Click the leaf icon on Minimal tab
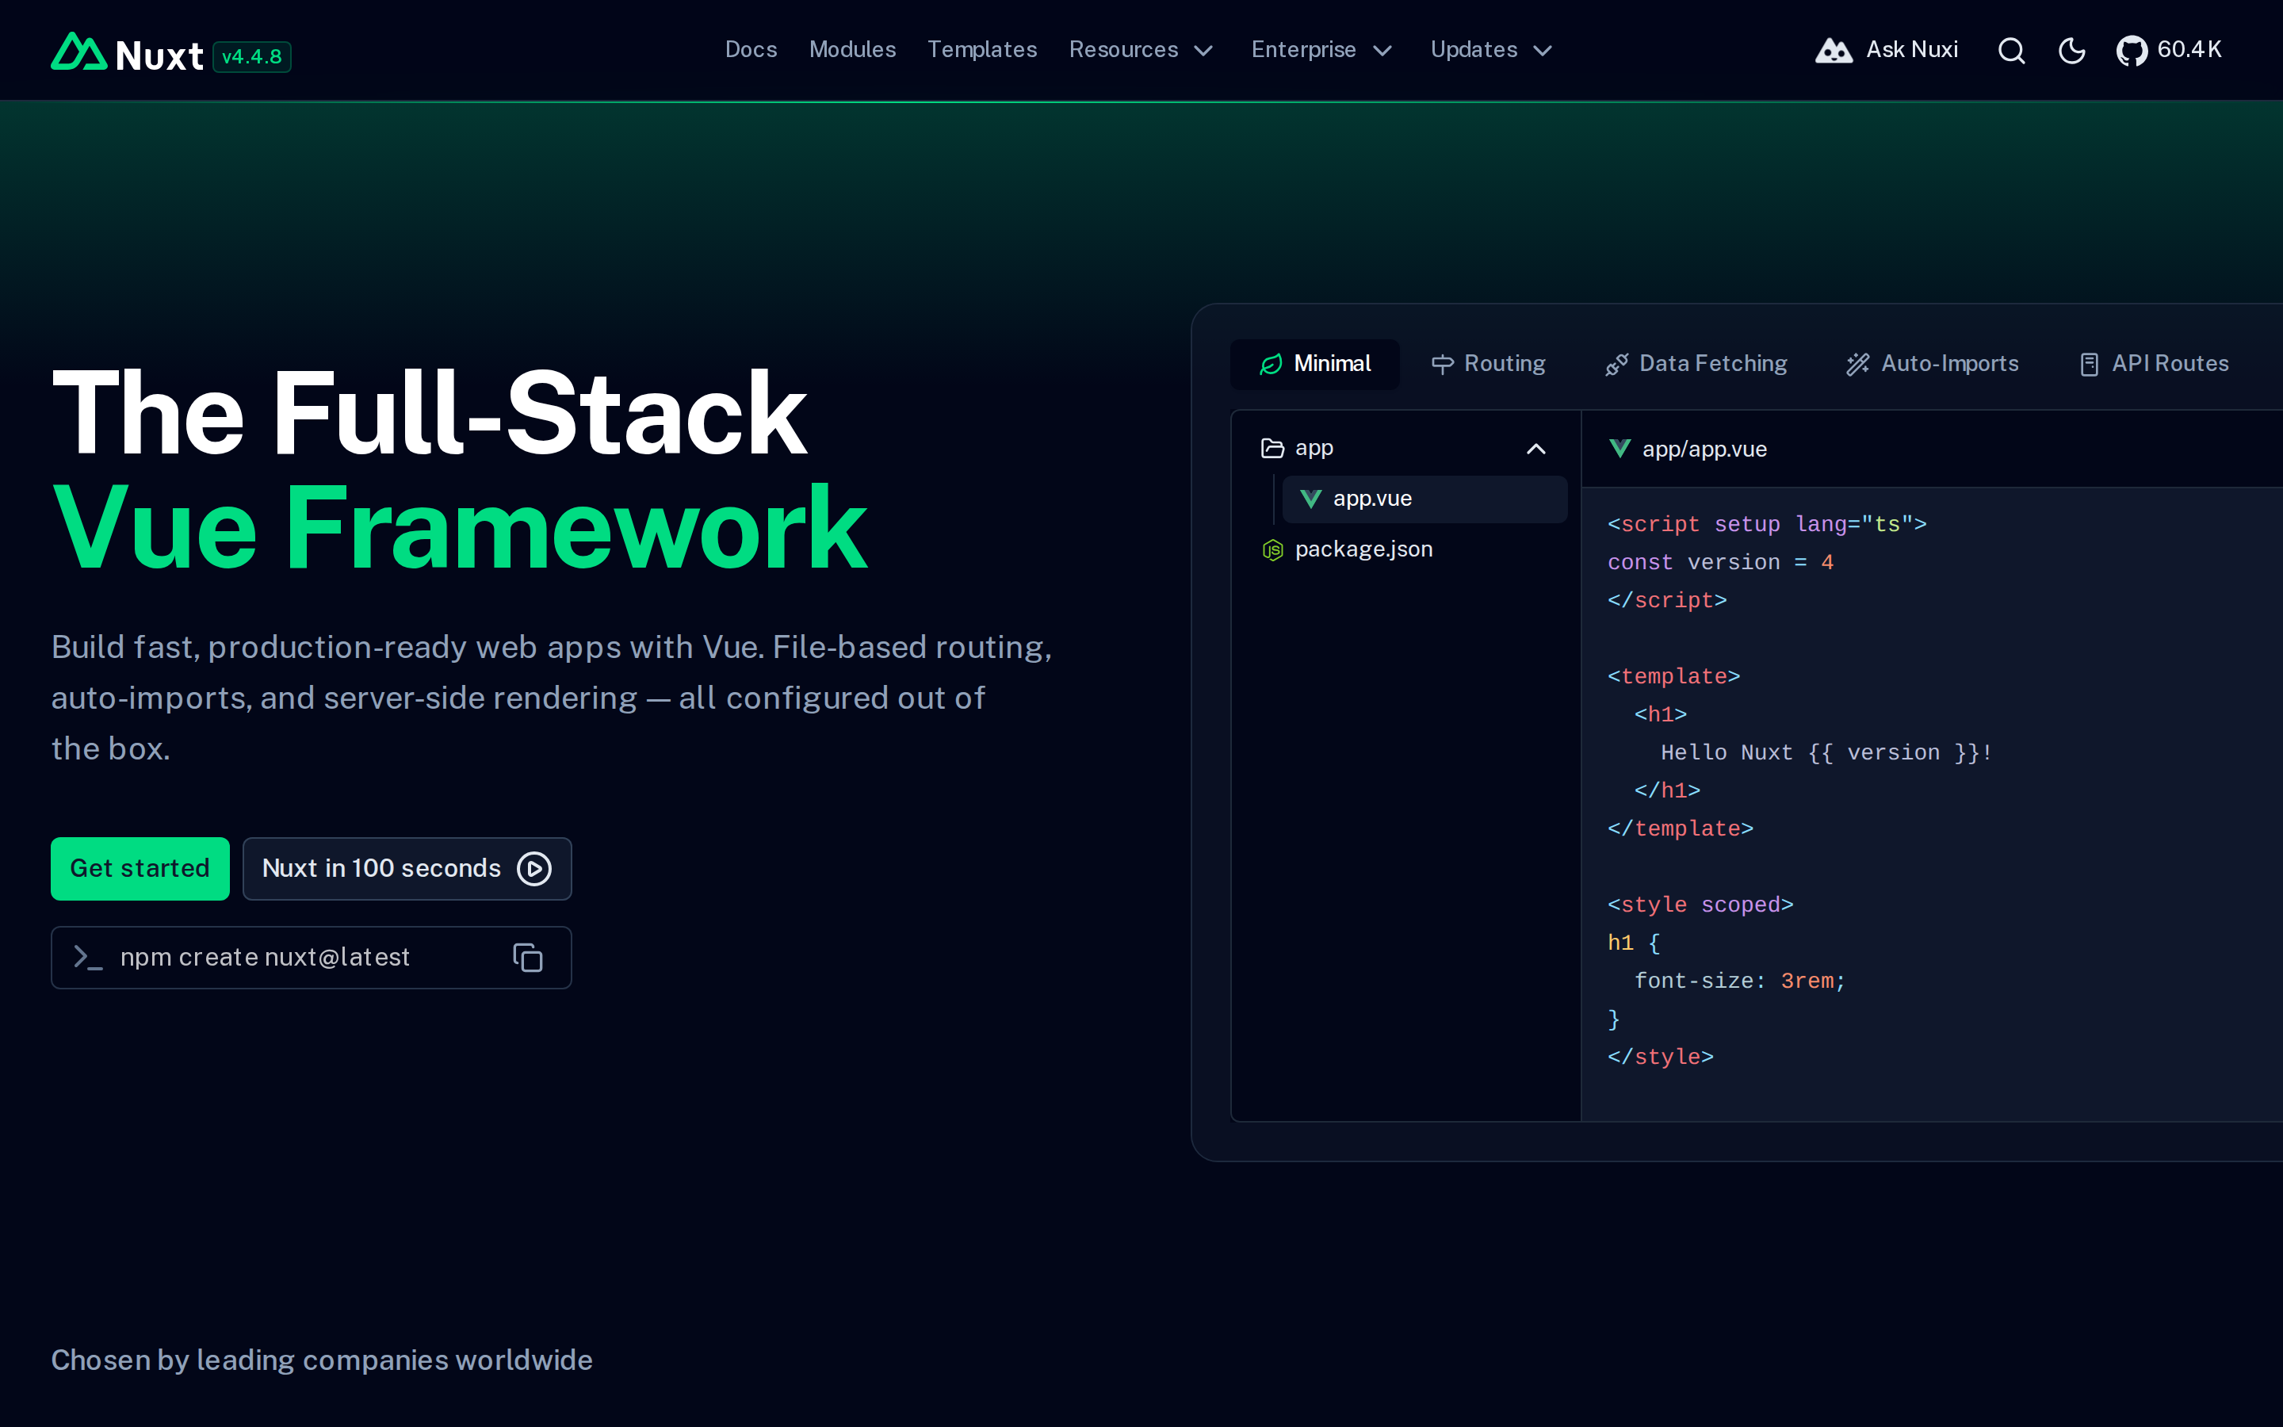 [1271, 365]
